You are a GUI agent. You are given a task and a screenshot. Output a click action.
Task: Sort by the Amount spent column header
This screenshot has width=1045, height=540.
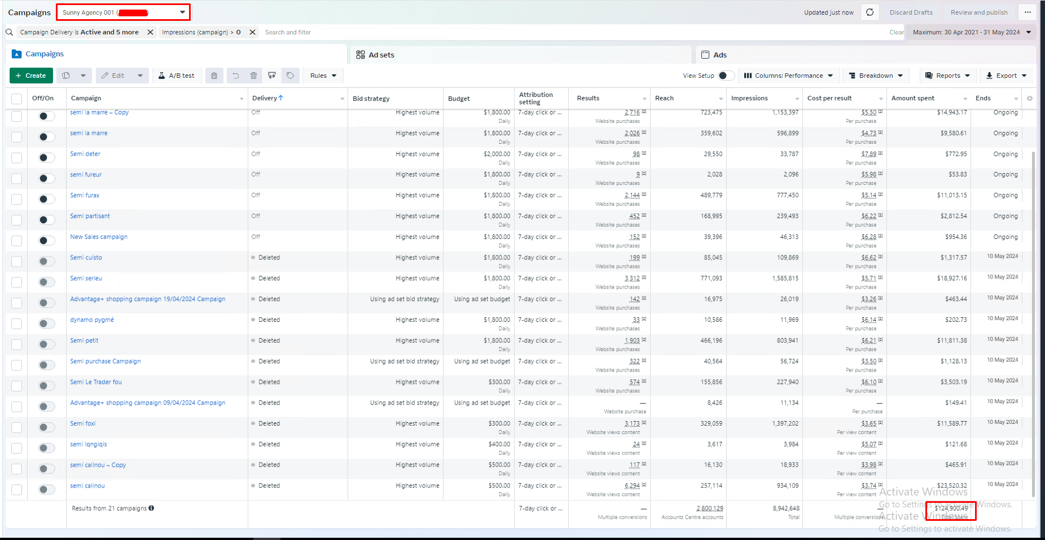point(912,98)
